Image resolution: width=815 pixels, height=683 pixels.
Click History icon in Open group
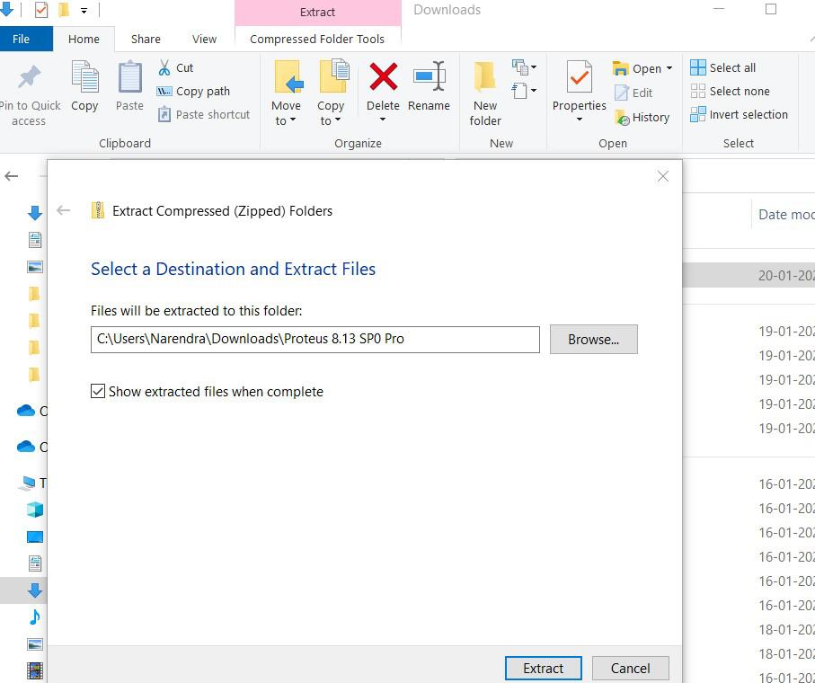click(622, 117)
